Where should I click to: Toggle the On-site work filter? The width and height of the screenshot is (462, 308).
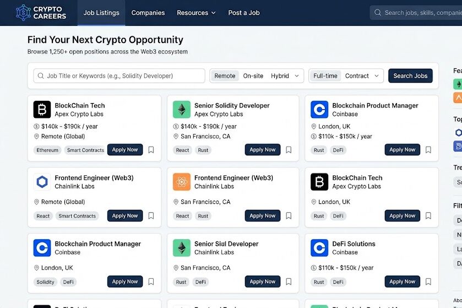(x=253, y=75)
